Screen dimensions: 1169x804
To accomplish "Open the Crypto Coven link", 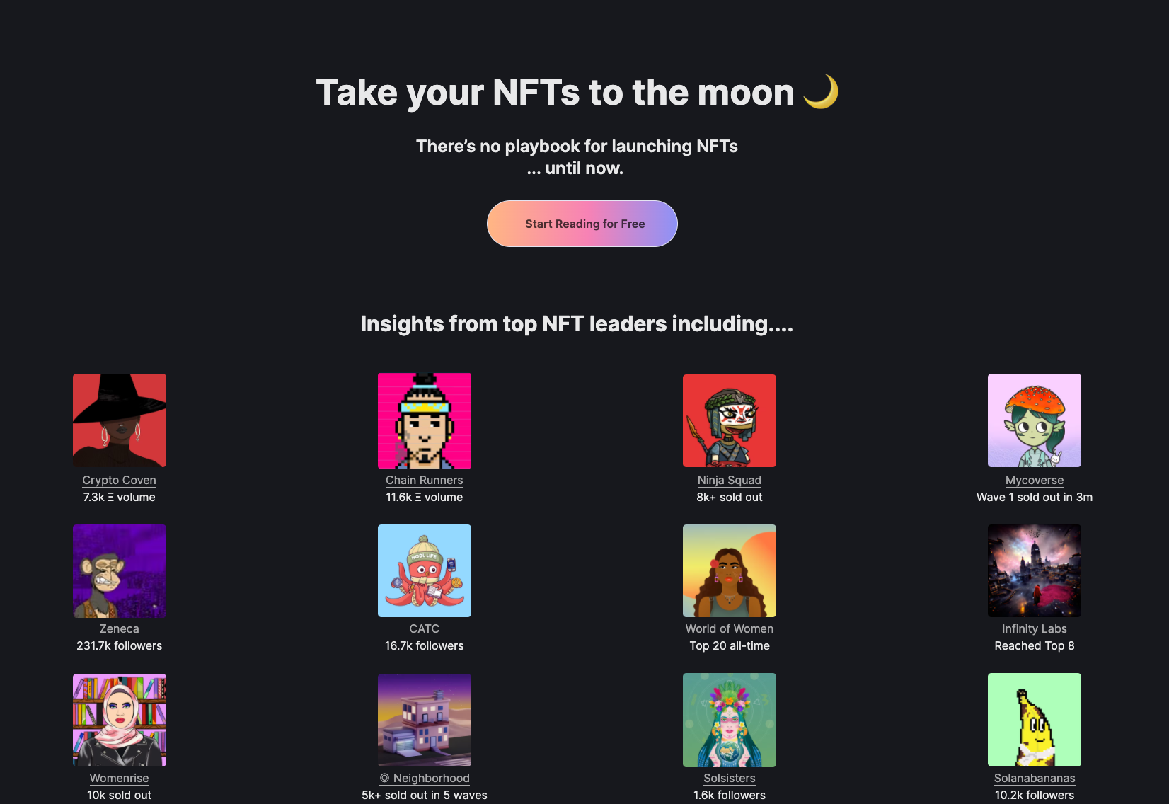I will point(119,480).
